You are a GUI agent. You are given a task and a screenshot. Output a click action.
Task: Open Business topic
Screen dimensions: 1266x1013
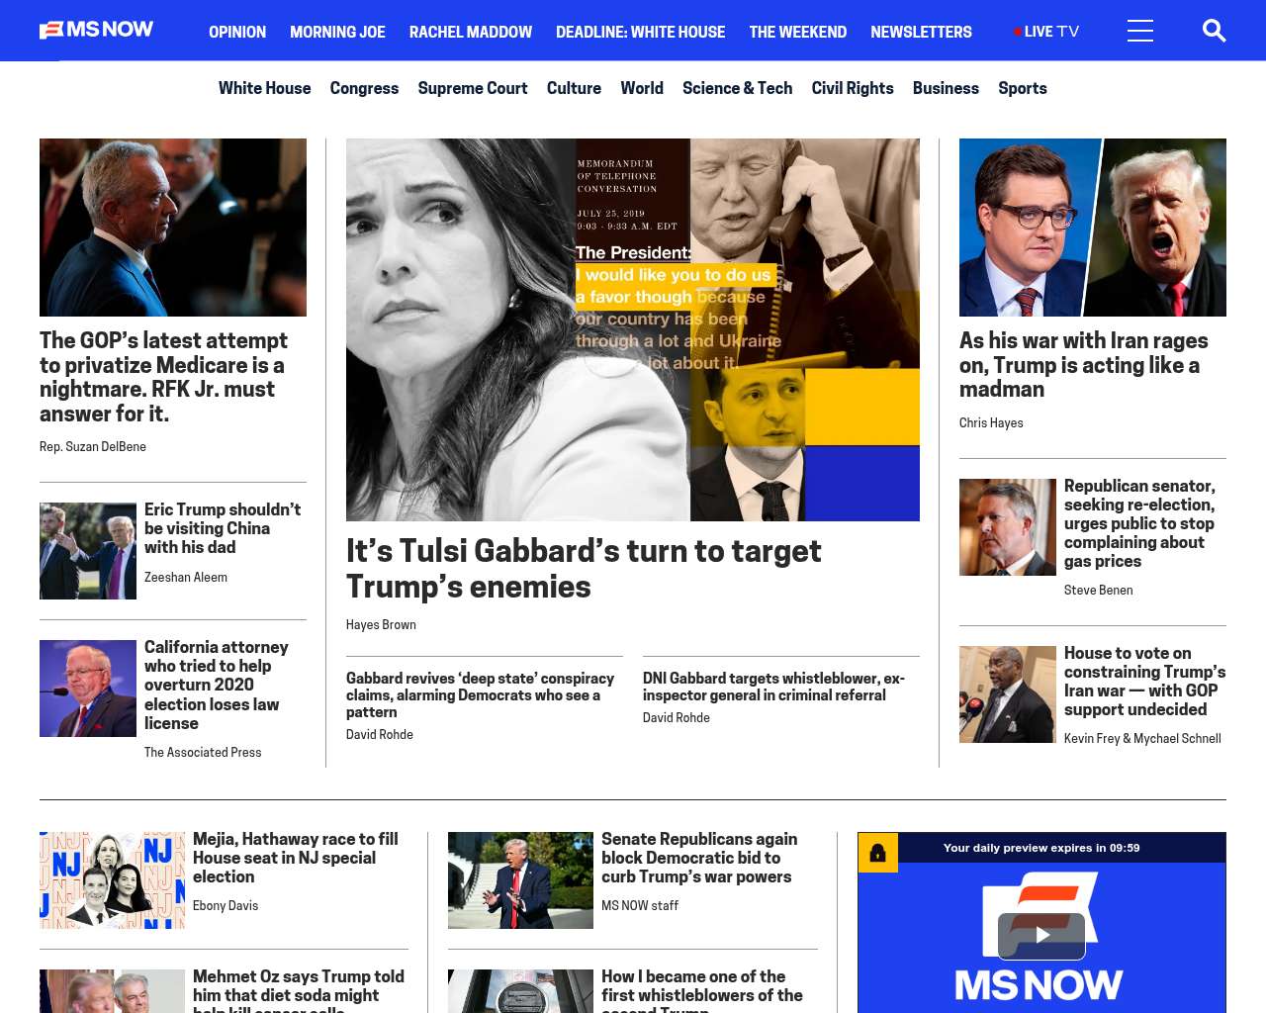(946, 88)
